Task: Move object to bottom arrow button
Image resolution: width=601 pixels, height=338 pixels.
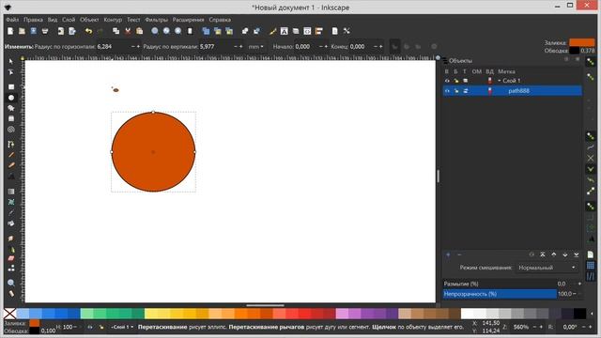Action: (576, 254)
